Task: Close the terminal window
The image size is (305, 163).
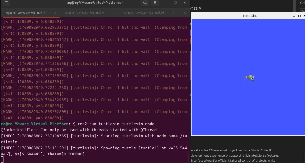Action: pos(185,3)
